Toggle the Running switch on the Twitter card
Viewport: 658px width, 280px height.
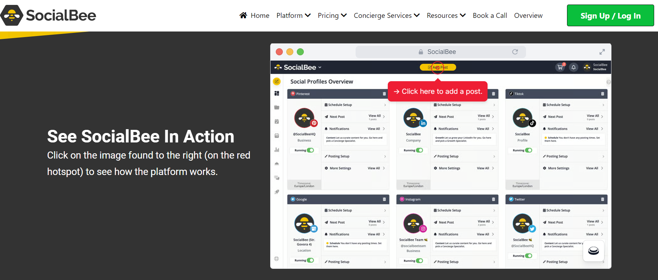click(529, 256)
